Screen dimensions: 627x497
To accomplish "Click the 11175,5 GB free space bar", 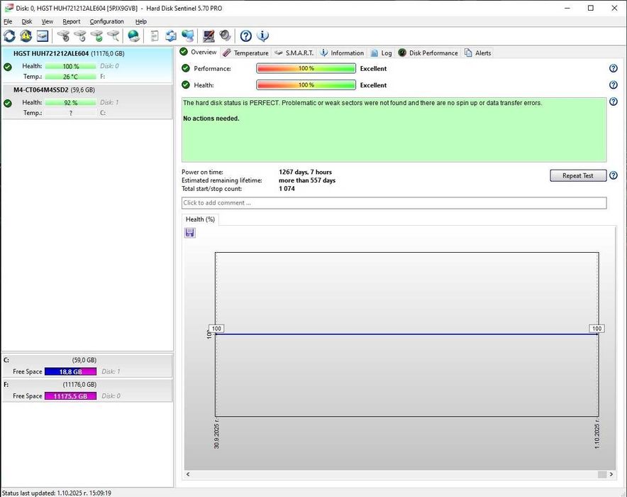I will click(70, 396).
